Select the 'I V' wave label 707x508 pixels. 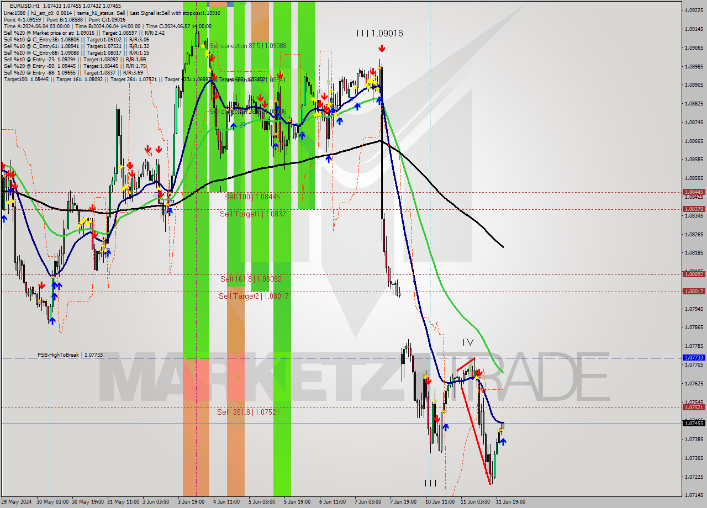[468, 342]
